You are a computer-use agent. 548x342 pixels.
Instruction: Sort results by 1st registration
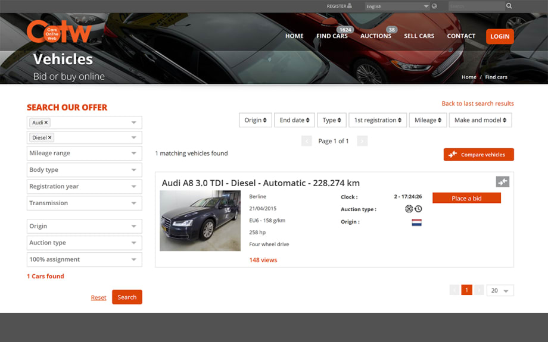pyautogui.click(x=378, y=120)
